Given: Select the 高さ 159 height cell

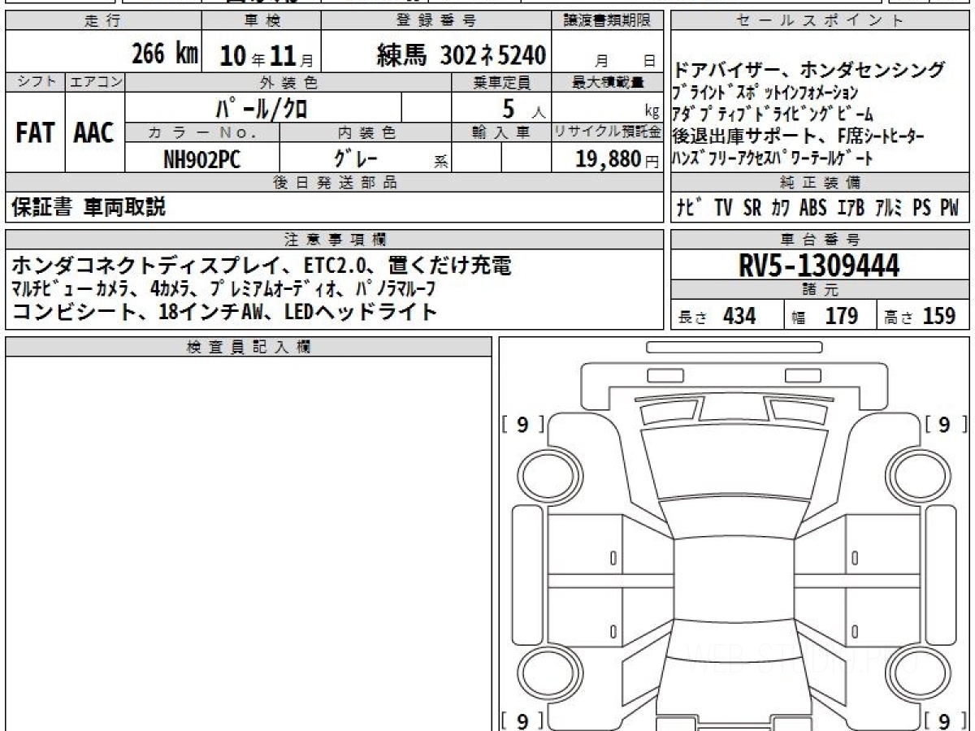Looking at the screenshot, I should tap(924, 316).
